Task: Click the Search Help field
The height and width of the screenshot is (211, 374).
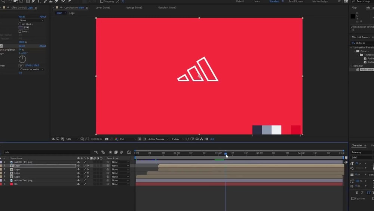Action: pyautogui.click(x=363, y=1)
